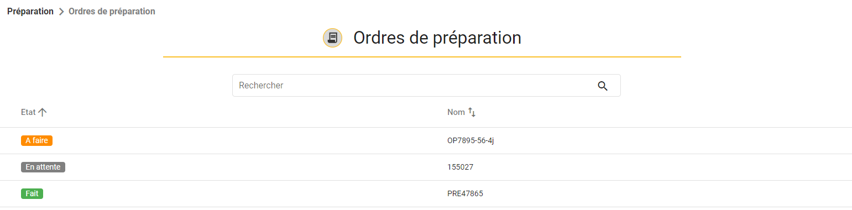Sort table by Nom column header
The image size is (852, 210).
456,112
